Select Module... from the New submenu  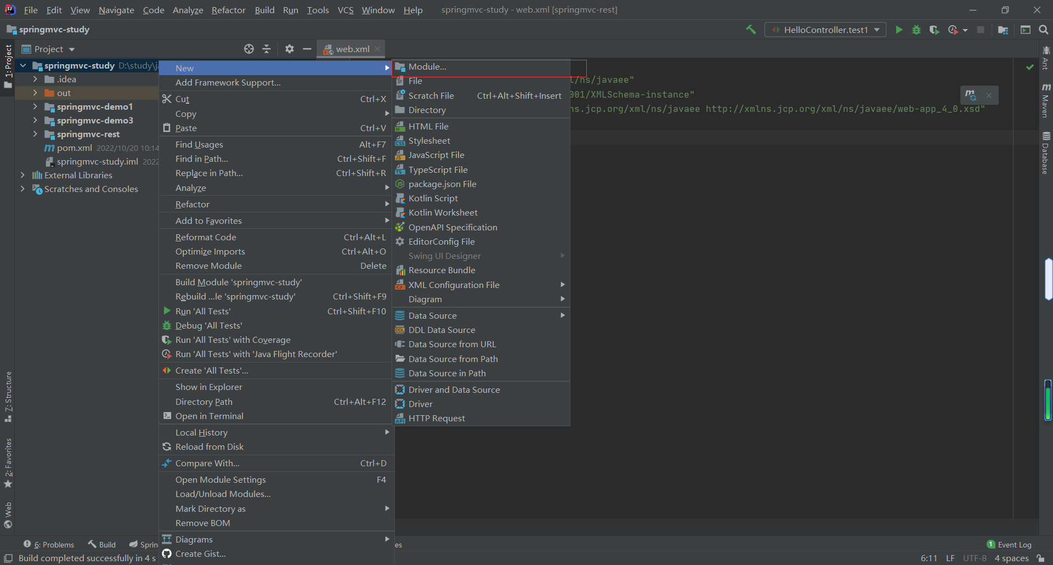tap(427, 67)
